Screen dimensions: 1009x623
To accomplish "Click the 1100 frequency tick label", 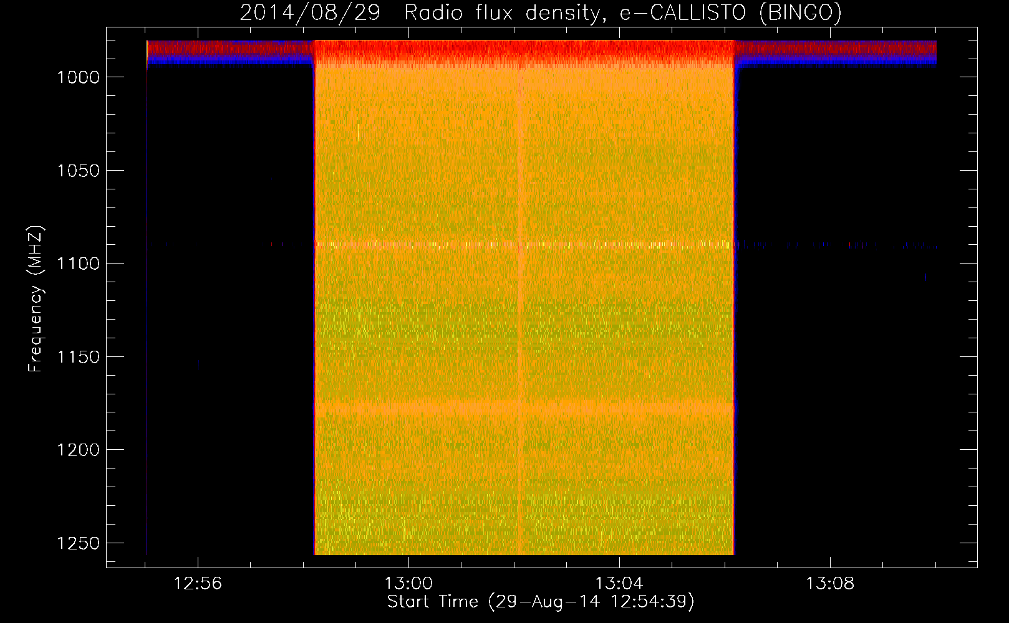I will point(78,264).
